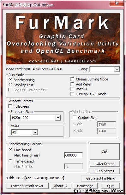Click the Benchmarking Params group label
The width and height of the screenshot is (126, 195).
click(25, 144)
